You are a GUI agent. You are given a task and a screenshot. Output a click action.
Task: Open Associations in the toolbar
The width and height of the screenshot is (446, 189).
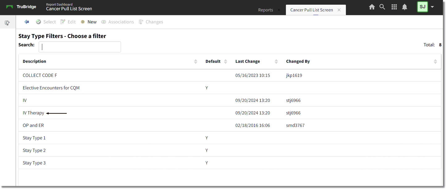coord(118,22)
